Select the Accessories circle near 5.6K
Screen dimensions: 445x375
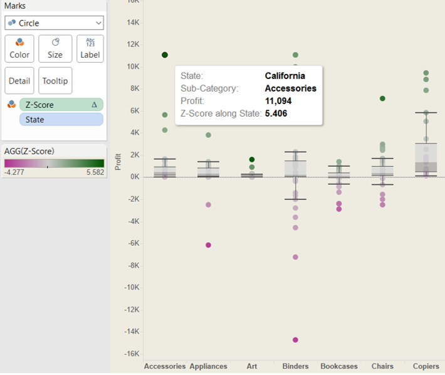(x=165, y=115)
